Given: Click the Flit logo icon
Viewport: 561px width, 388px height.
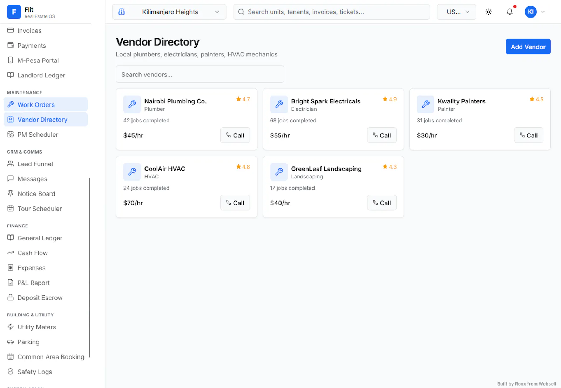Looking at the screenshot, I should point(14,12).
